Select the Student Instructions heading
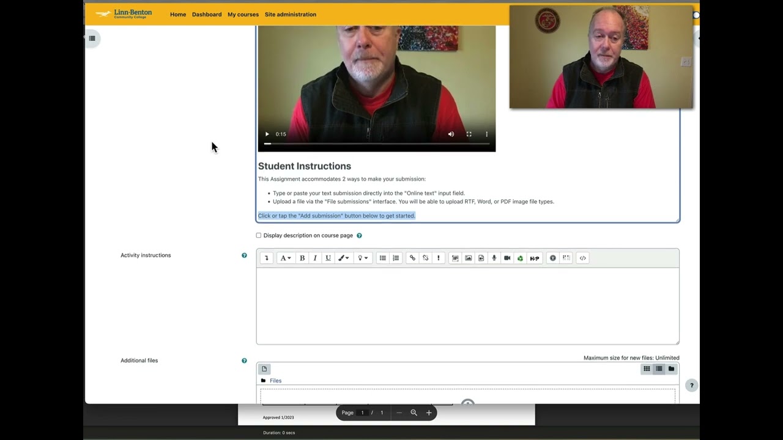 [x=305, y=166]
